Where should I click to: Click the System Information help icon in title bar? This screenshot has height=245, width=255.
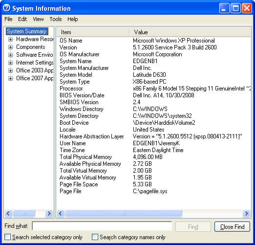(x=7, y=8)
